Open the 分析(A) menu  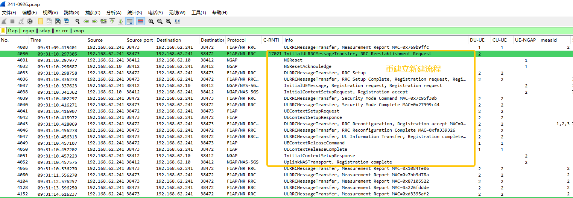[x=114, y=12]
